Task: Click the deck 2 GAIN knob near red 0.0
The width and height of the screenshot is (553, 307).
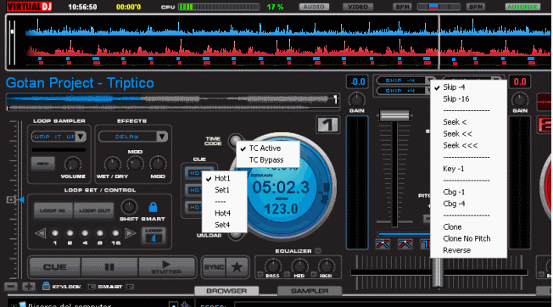Action: point(520,100)
